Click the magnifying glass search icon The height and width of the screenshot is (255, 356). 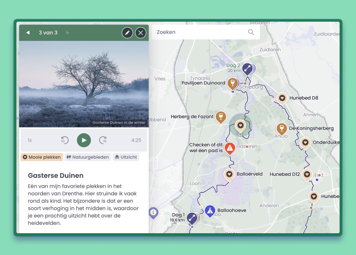coord(251,32)
